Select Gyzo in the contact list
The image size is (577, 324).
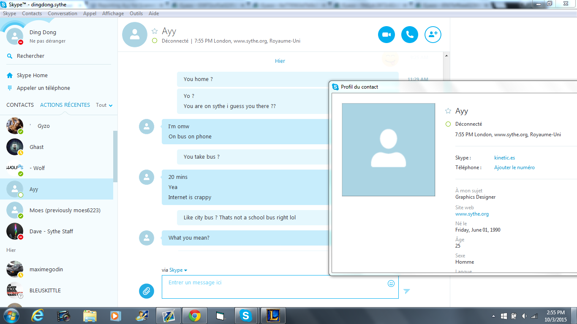tap(57, 126)
